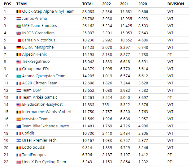Image resolution: width=192 pixels, height=166 pixels.
Task: Open the Intermarché-Wanty-Gobert team link
Action: click(47, 112)
